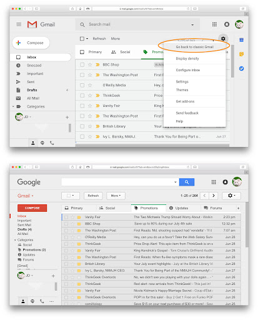Switch to the Social tab in new Gmail

pyautogui.click(x=121, y=52)
